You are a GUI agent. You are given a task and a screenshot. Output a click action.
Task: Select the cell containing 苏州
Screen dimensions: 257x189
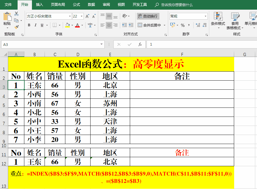pyautogui.click(x=110, y=103)
